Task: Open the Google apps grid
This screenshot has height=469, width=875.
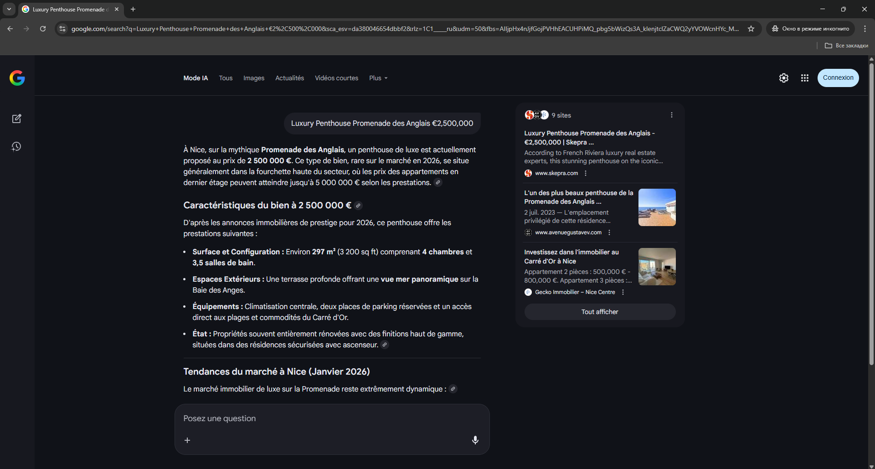Action: click(x=804, y=78)
